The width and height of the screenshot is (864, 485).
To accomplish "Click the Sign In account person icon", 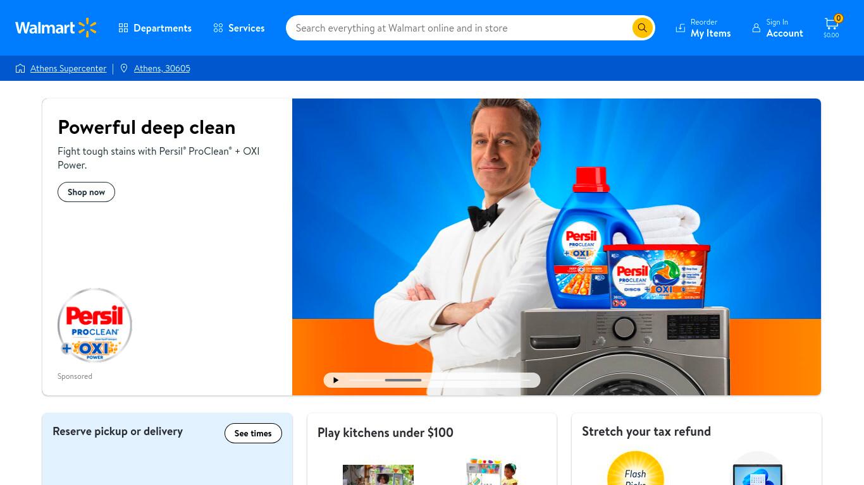I will (x=756, y=28).
